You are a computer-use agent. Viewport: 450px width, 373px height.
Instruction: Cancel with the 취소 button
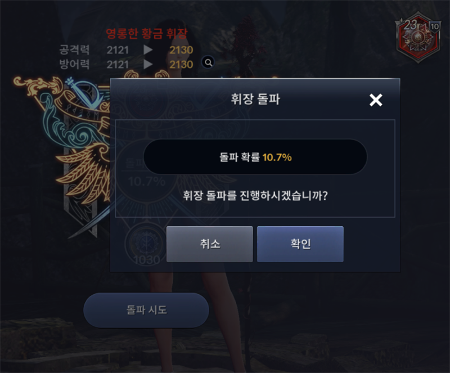(210, 244)
